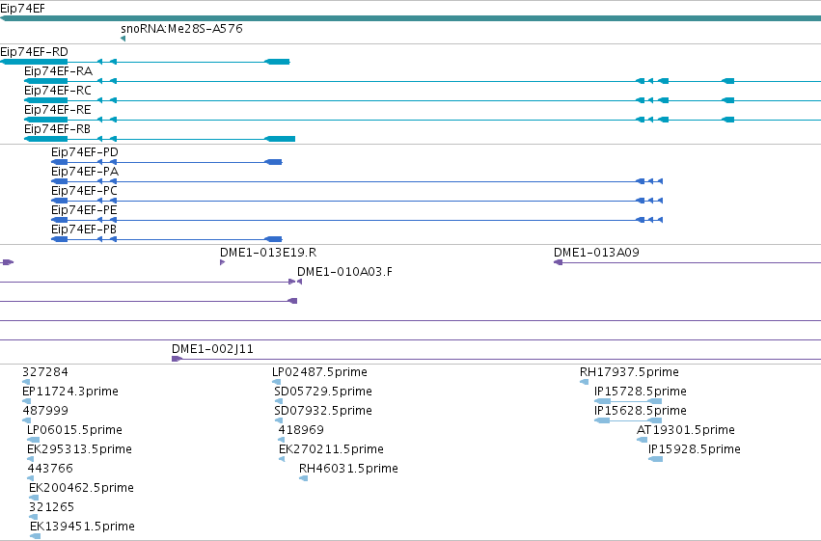The image size is (821, 541).
Task: Select IP15628.5prime EST label
Action: 640,411
